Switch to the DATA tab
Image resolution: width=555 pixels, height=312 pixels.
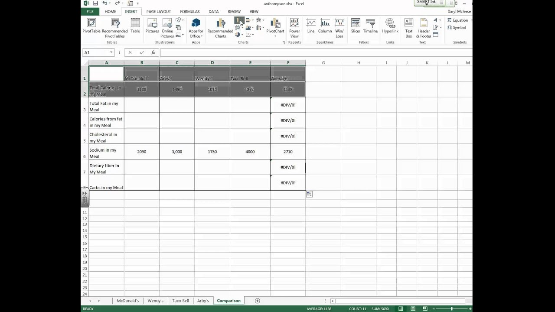pyautogui.click(x=213, y=12)
